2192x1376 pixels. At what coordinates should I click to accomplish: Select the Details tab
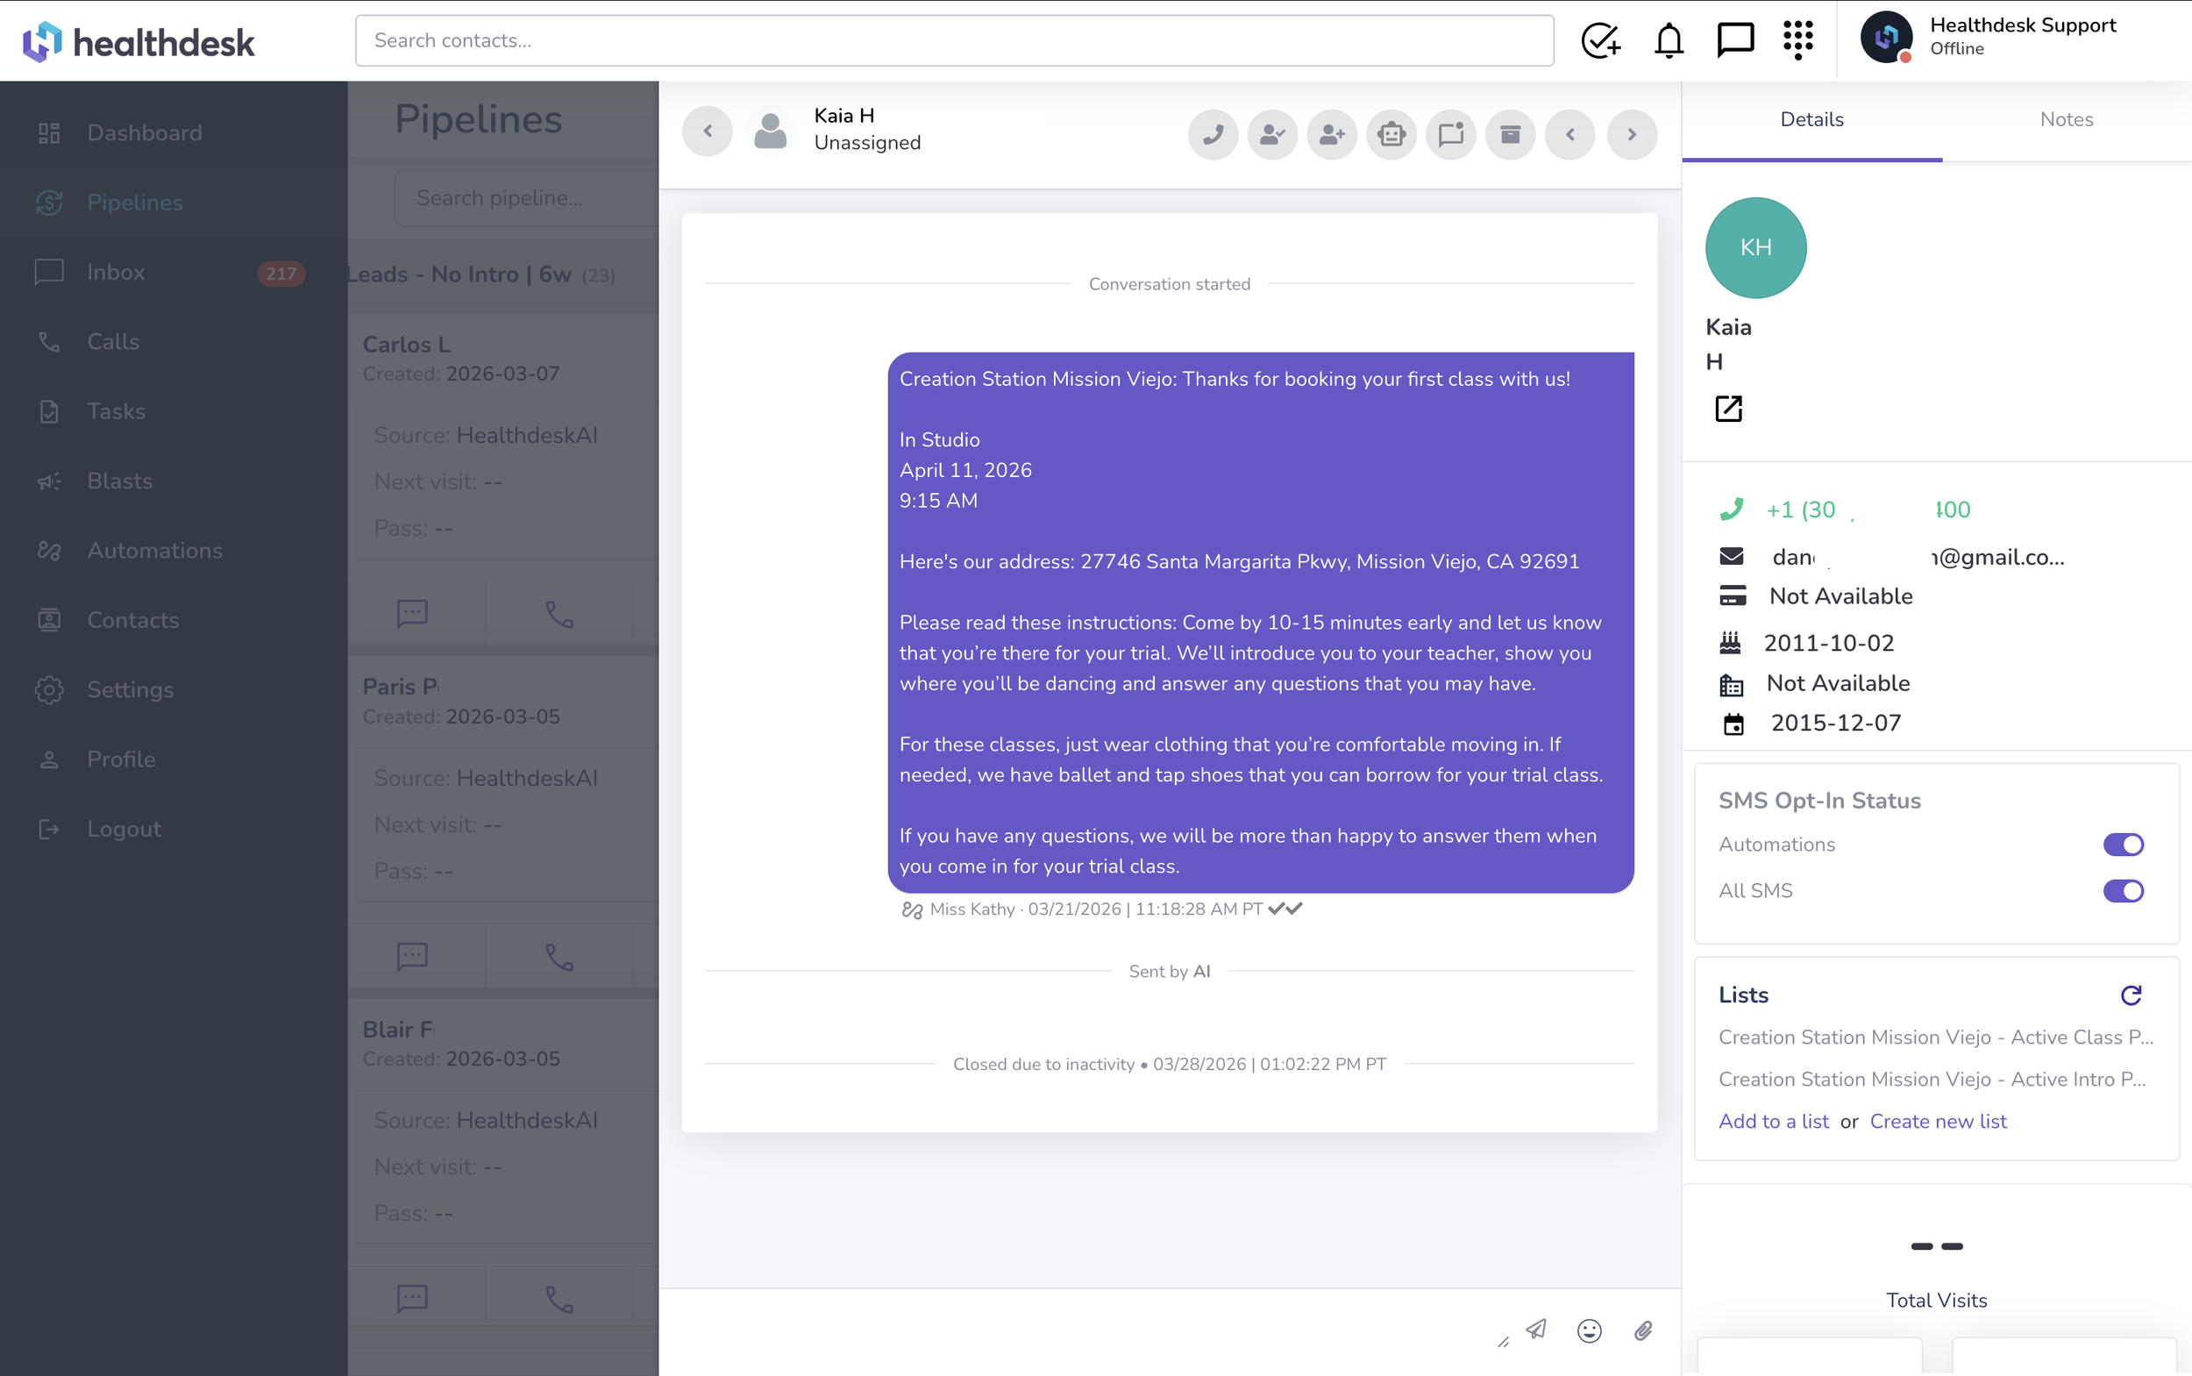1811,119
